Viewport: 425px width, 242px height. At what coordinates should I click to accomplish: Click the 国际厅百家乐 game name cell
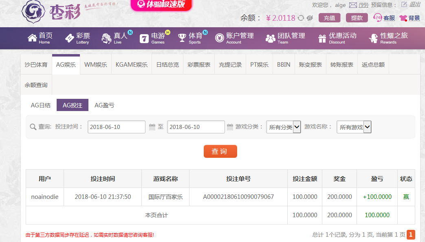(165, 197)
